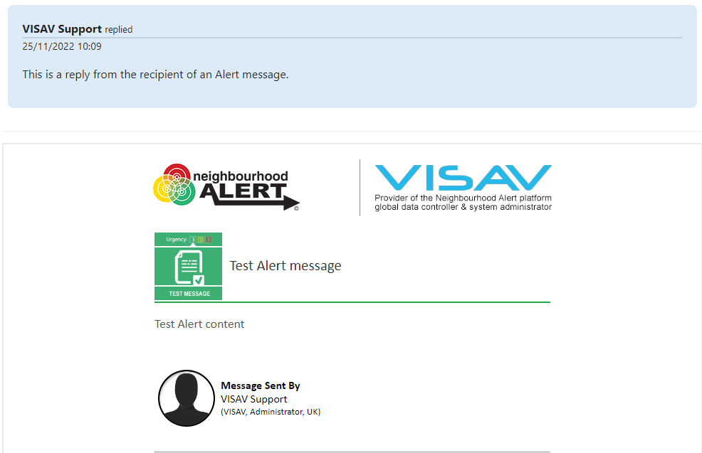Click the 'Test Alert message' title
702x453 pixels.
point(285,266)
